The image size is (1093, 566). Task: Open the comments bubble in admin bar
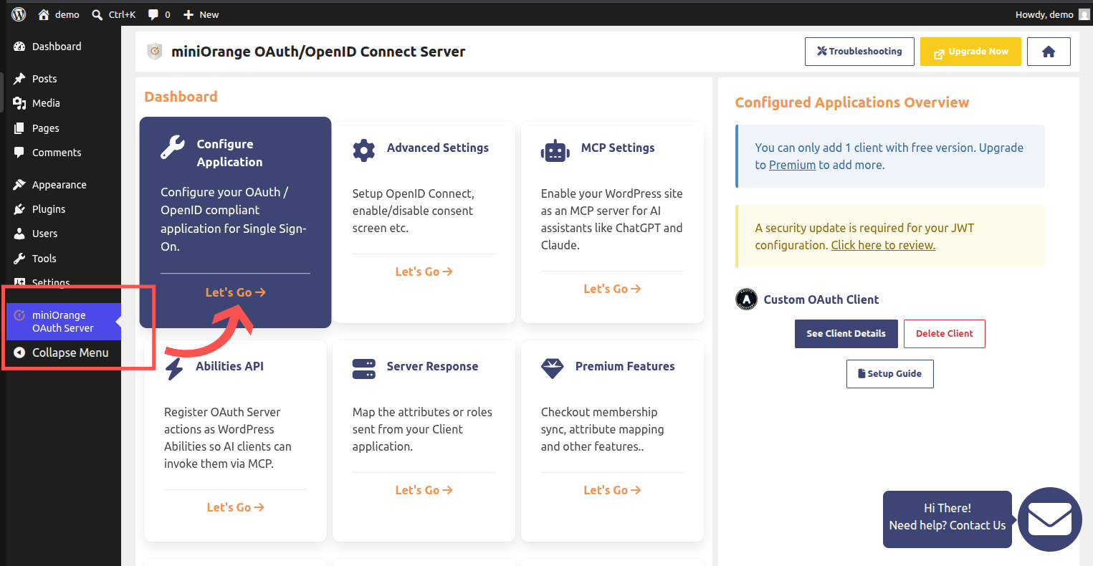click(153, 14)
